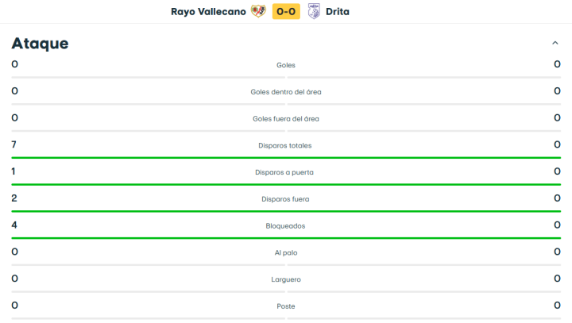The width and height of the screenshot is (572, 323).
Task: Click Rayo's Disparos totales value 7
Action: [14, 144]
